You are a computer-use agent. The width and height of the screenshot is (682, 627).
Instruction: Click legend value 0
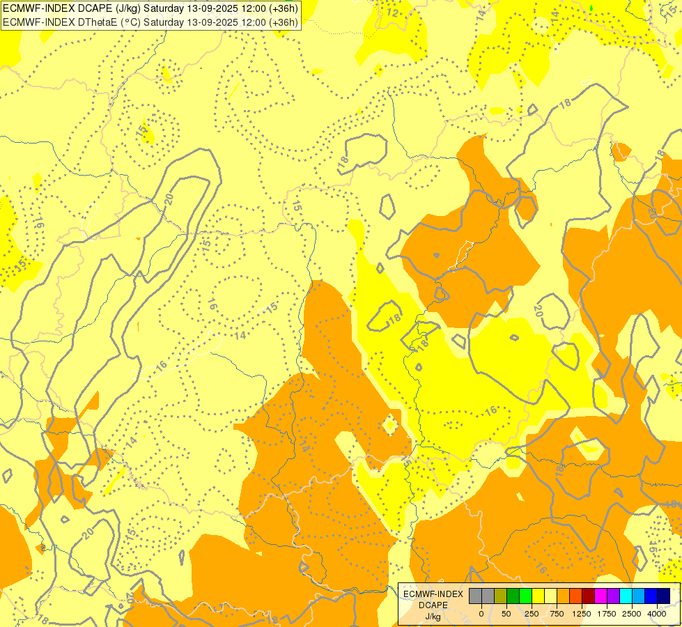(x=481, y=614)
